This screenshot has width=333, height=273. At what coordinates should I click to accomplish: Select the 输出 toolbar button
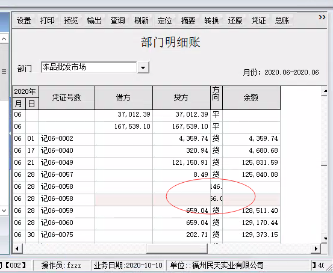click(94, 20)
